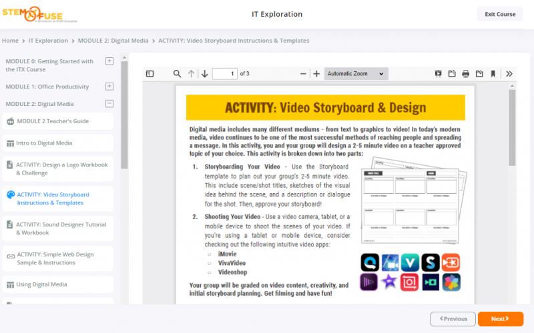Click the PDF bookmark current view icon
Image resolution: width=534 pixels, height=333 pixels.
[493, 74]
